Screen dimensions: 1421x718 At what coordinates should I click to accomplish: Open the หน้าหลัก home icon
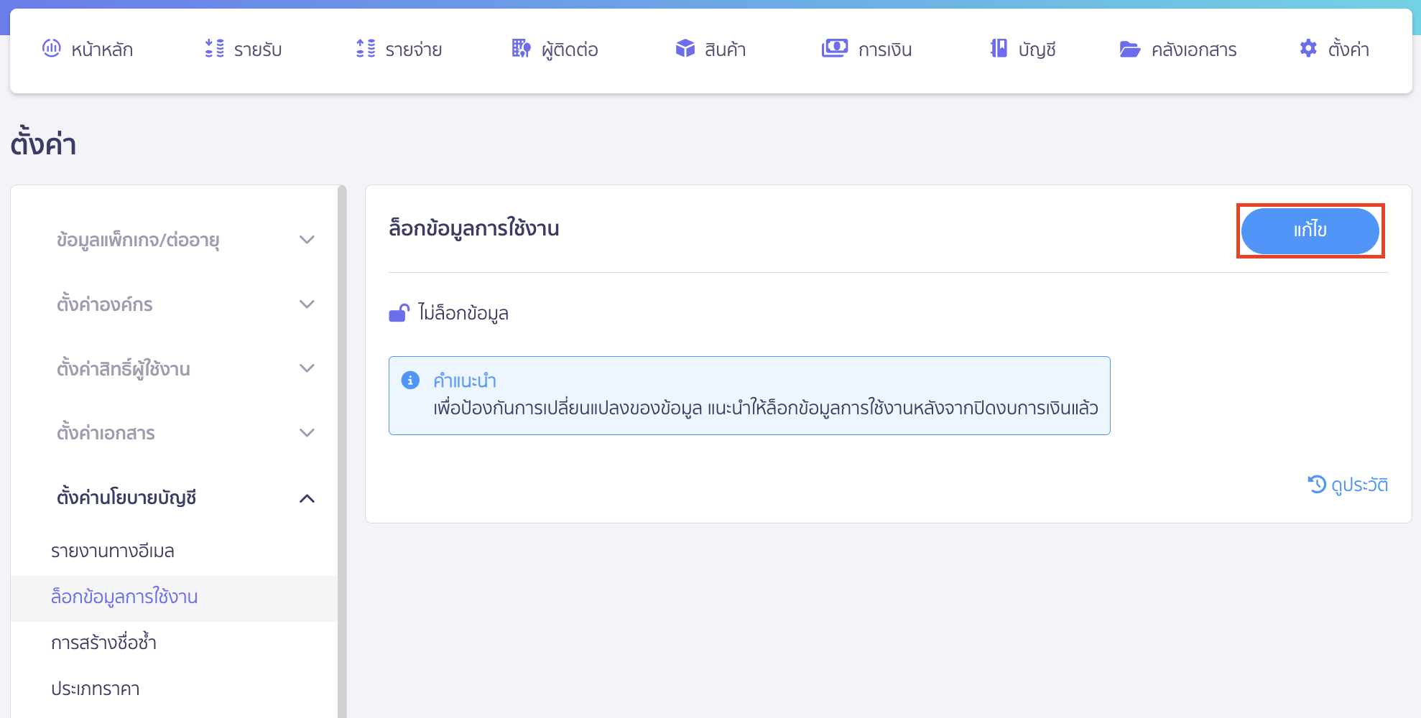click(x=52, y=49)
